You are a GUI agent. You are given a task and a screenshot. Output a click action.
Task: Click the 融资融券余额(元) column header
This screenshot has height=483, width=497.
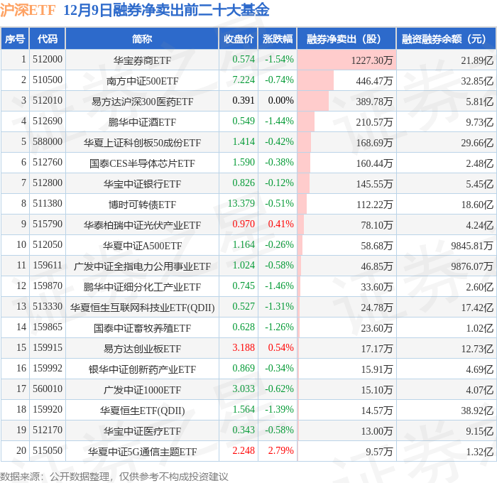(446, 38)
